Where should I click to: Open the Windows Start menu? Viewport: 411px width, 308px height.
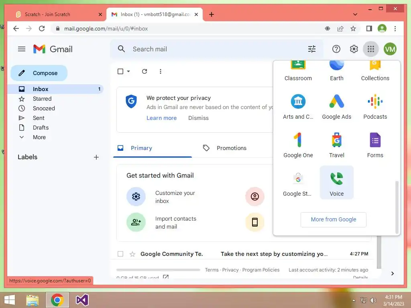tap(10, 300)
